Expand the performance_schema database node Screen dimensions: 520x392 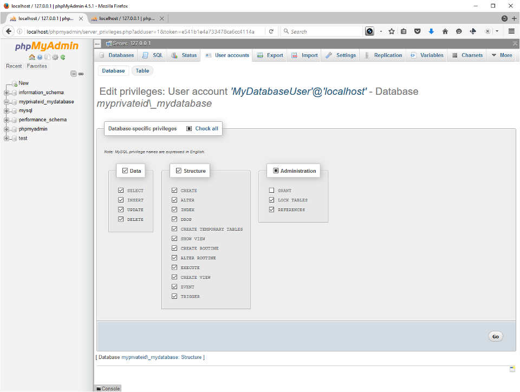6,120
